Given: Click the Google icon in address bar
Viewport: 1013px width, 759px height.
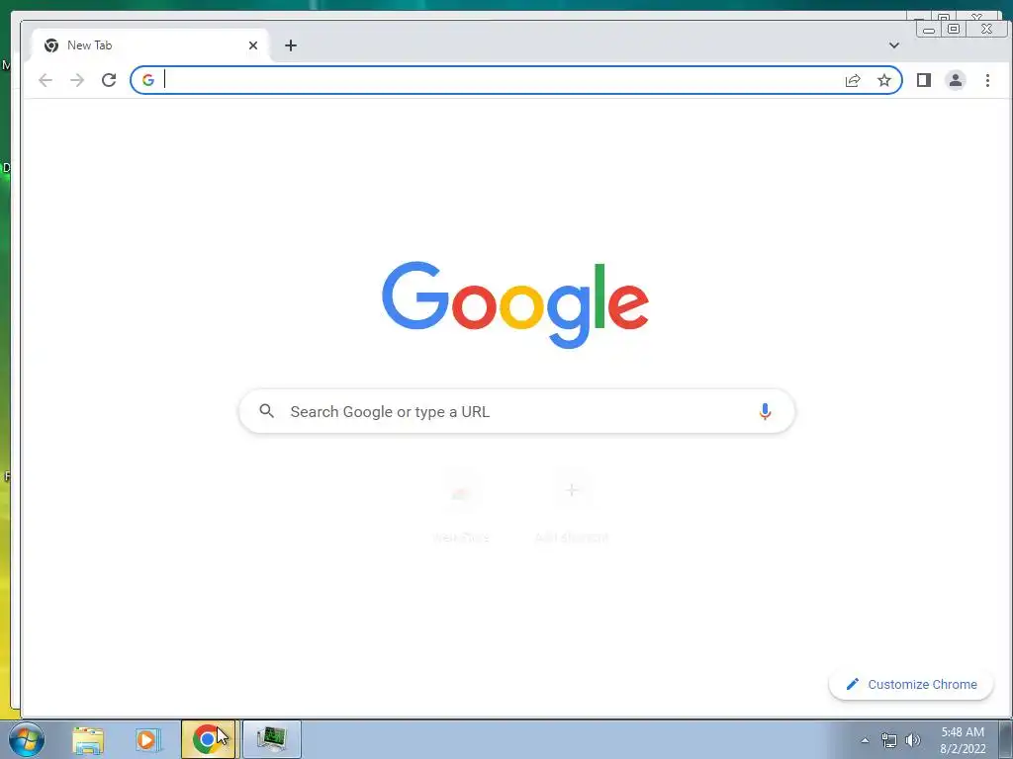Looking at the screenshot, I should (x=148, y=80).
